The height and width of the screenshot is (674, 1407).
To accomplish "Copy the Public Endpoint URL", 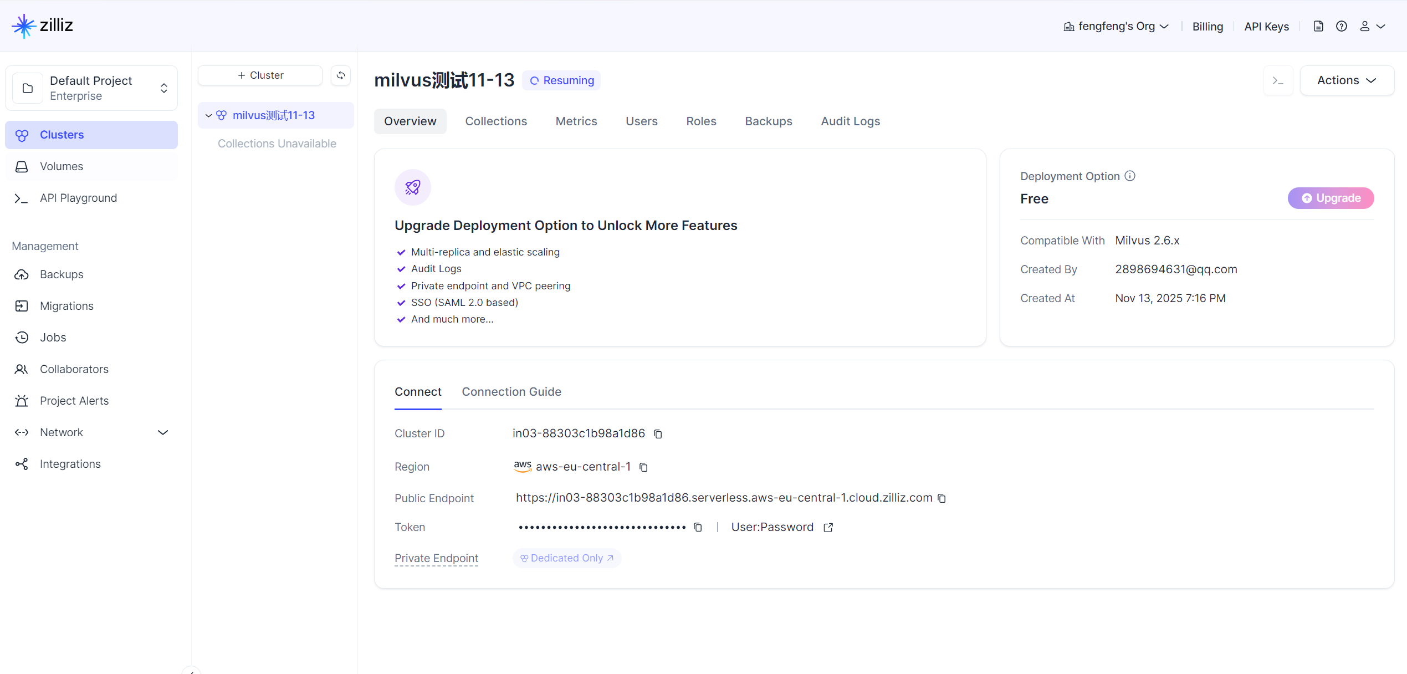I will pyautogui.click(x=942, y=498).
